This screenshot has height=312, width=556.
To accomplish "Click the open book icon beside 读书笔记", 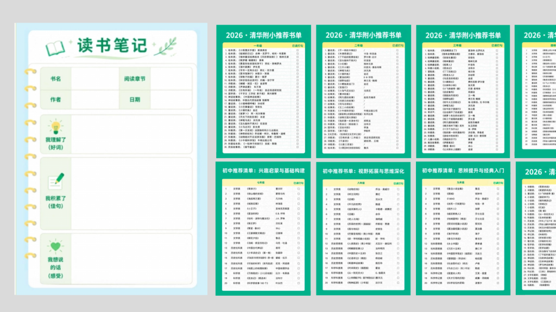I will point(55,48).
